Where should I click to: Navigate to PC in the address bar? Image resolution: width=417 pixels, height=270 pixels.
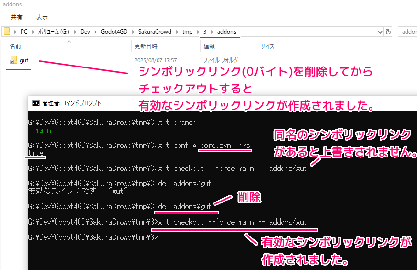pyautogui.click(x=24, y=32)
